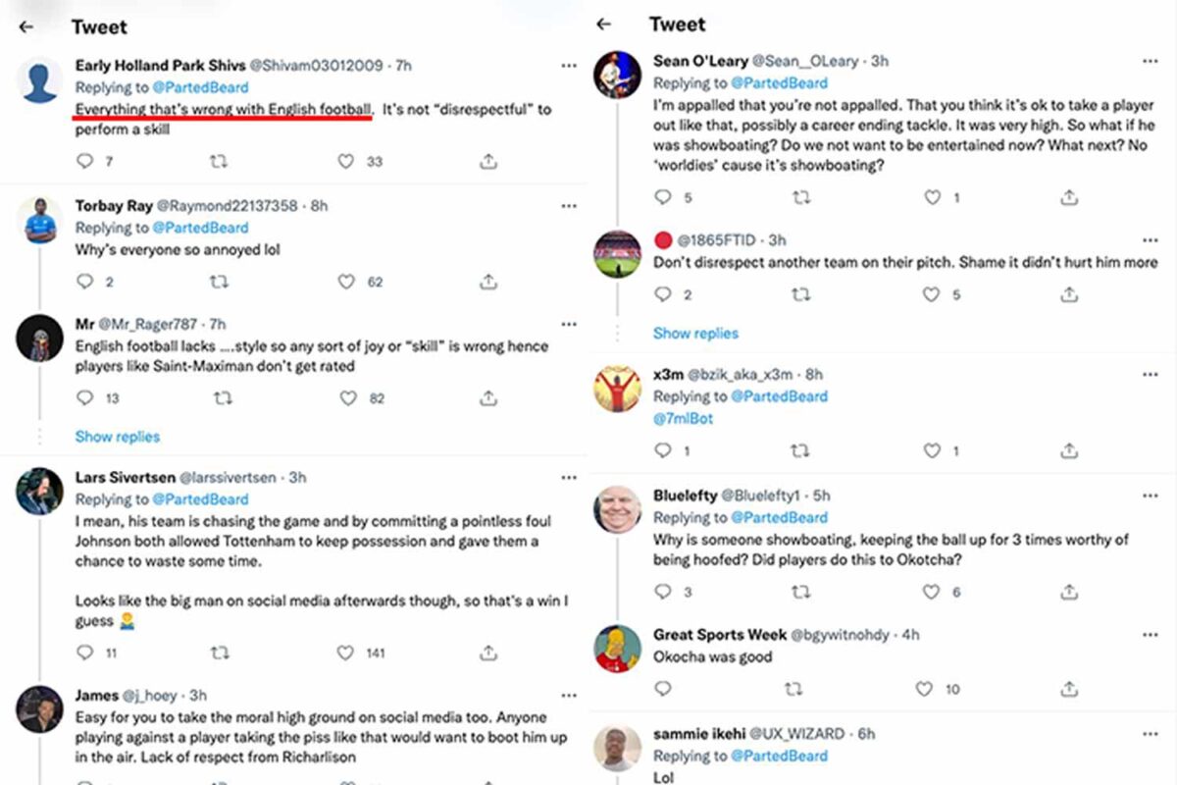Viewport: 1177px width, 785px height.
Task: Retweet Early Holland Park Shivs' reply
Action: coord(219,161)
